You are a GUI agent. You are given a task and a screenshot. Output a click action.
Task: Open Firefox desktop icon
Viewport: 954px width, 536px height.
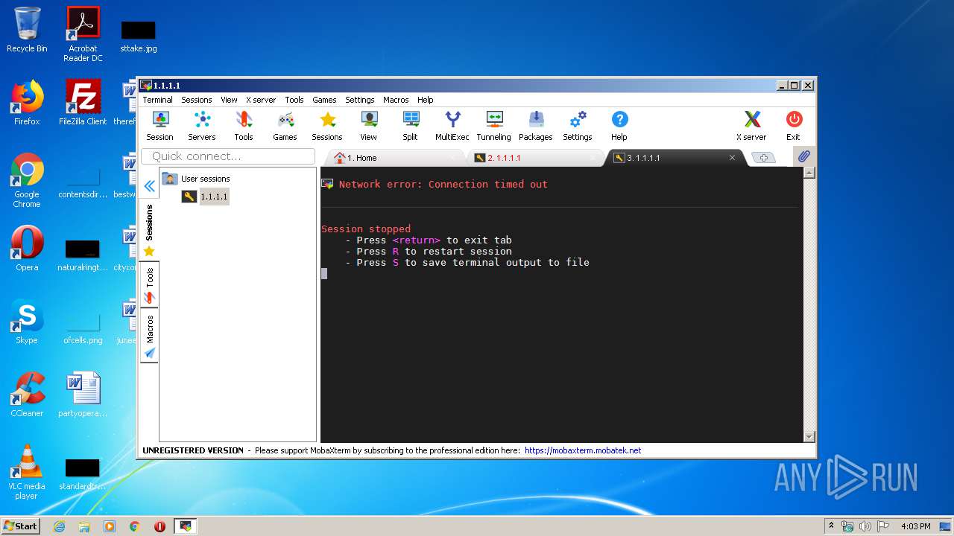pyautogui.click(x=27, y=103)
